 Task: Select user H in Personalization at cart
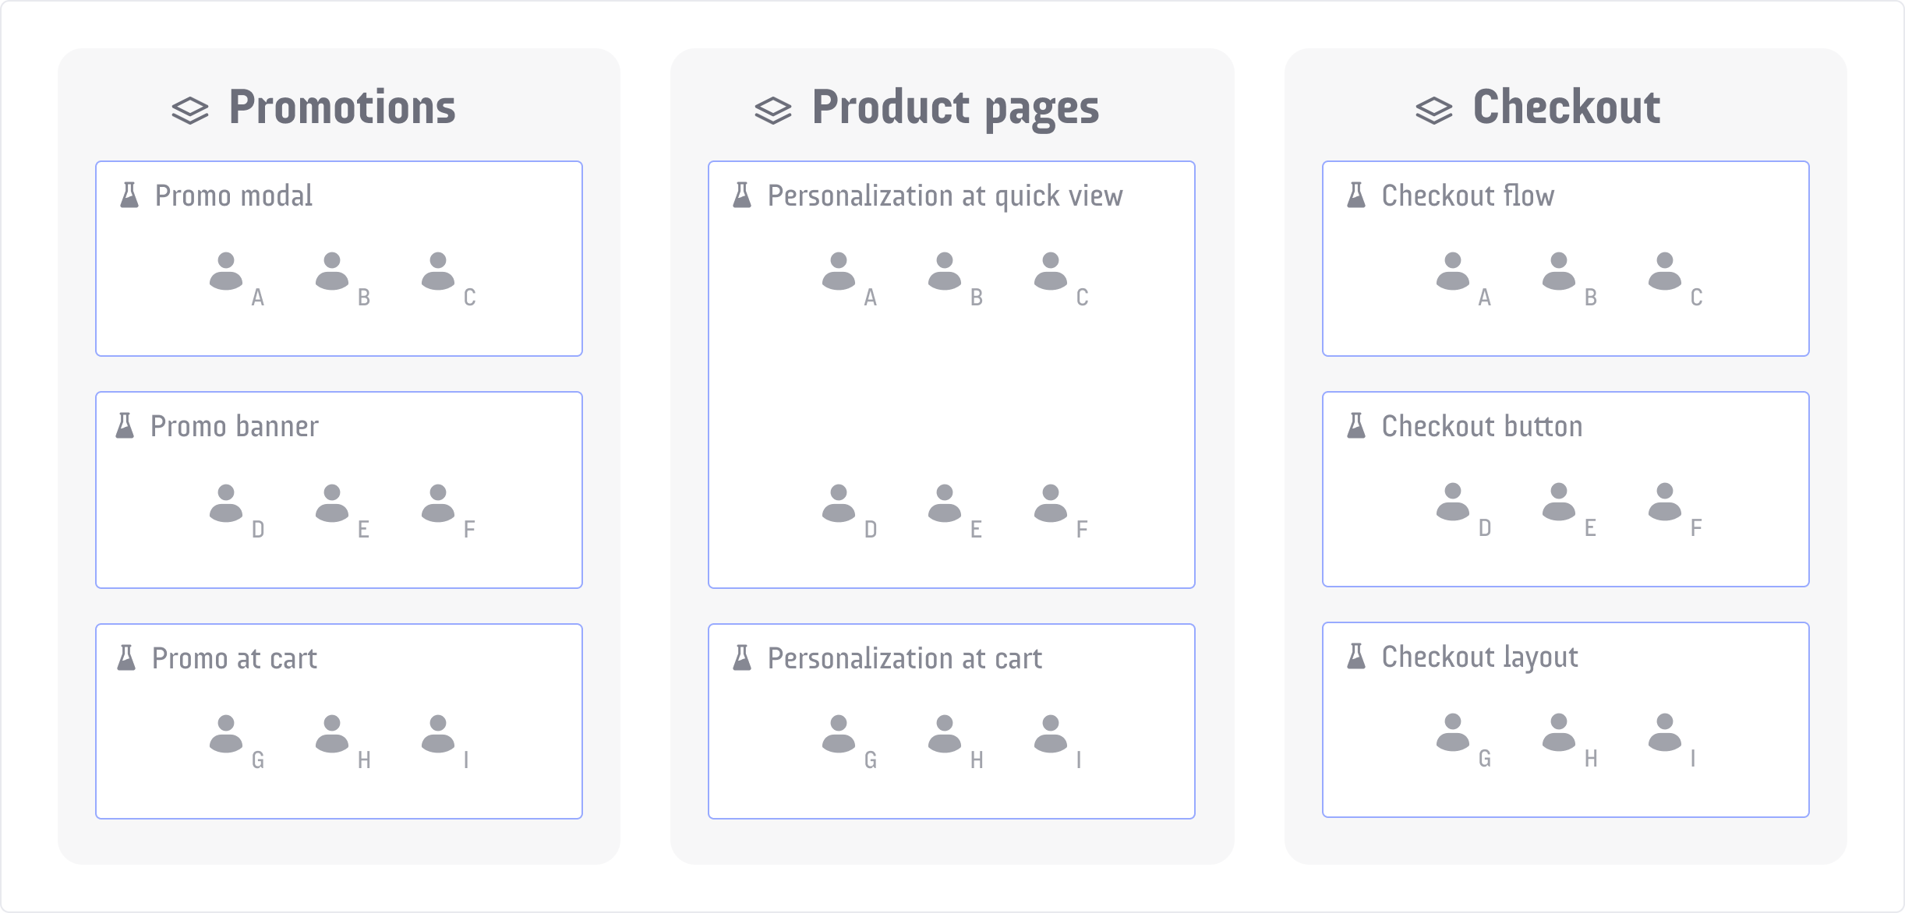(x=945, y=734)
